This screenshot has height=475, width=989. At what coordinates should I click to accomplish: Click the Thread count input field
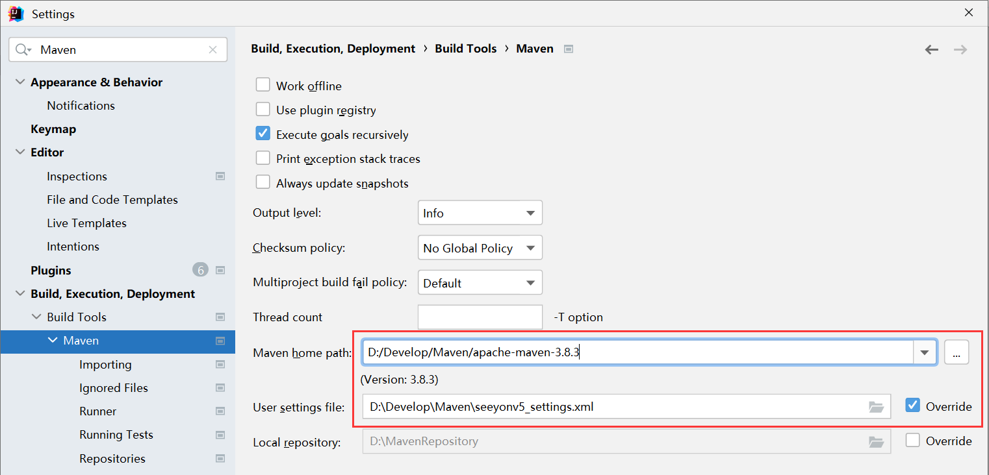[x=480, y=317]
